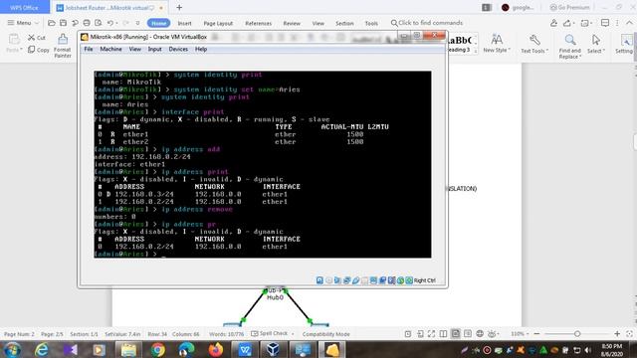This screenshot has height=358, width=637.
Task: Open Firefox from taskbar
Action: [215, 350]
